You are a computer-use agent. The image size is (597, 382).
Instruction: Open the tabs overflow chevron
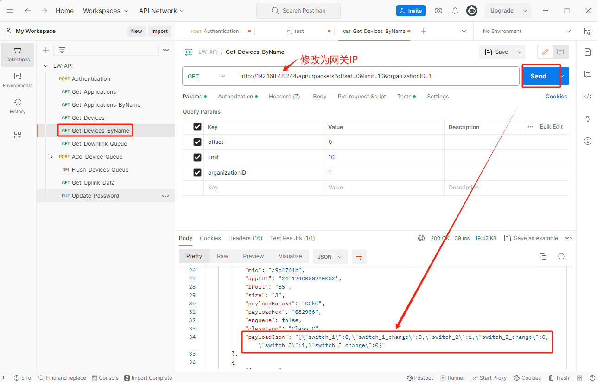pos(464,31)
